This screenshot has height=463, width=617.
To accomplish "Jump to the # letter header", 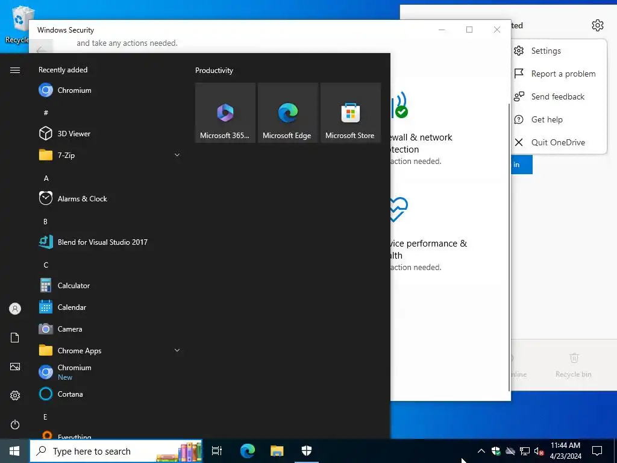I will 46,113.
